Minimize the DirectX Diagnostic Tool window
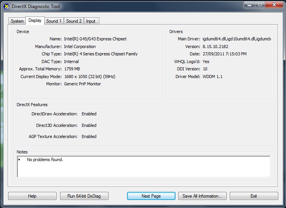This screenshot has height=208, width=286. tap(249, 5)
